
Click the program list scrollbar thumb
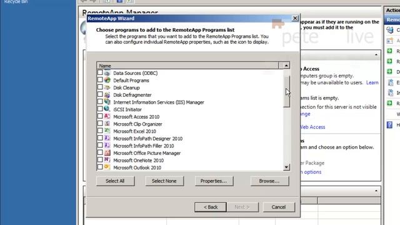pyautogui.click(x=286, y=91)
